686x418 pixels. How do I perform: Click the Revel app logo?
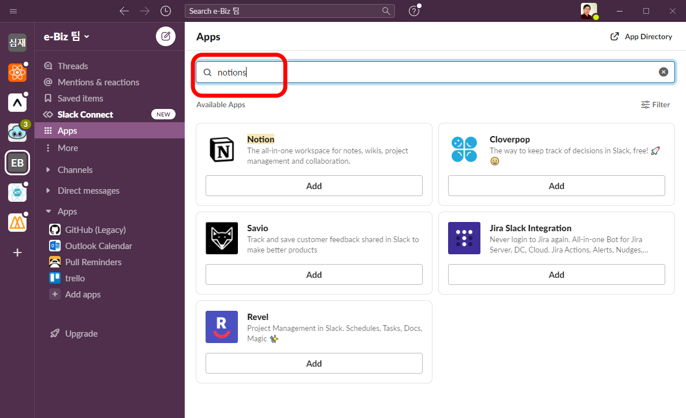click(222, 327)
